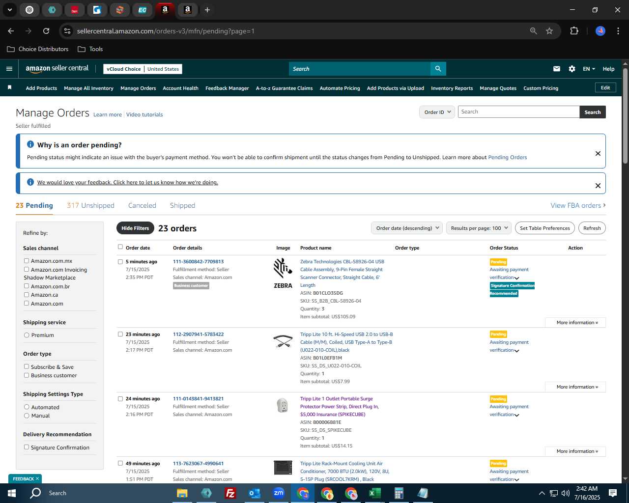Screen dimensions: 629x503
Task: Click the Tripp Lite coiled cable thumbnail
Action: click(283, 341)
